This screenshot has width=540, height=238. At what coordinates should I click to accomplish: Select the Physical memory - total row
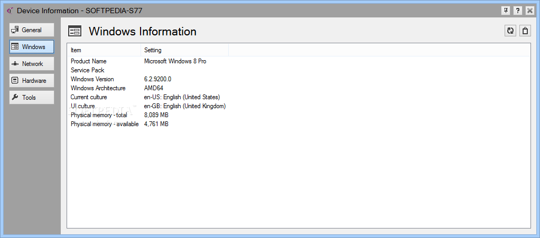coord(148,115)
